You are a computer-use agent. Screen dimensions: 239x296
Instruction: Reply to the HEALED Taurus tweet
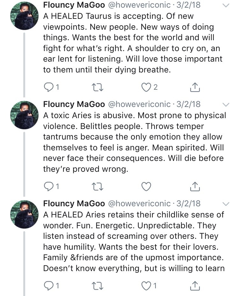48,87
